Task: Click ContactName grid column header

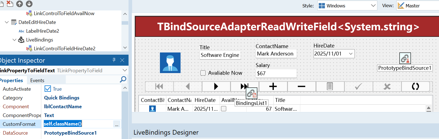Action: point(179,100)
